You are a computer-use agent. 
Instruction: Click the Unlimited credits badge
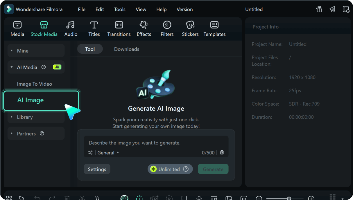pyautogui.click(x=170, y=169)
